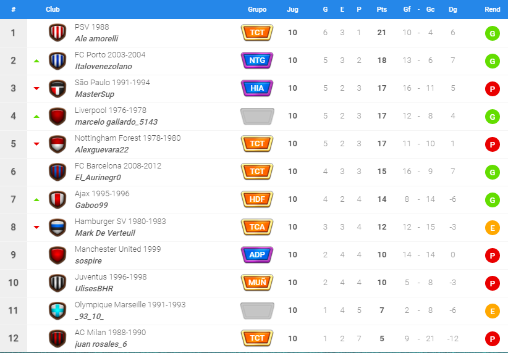Click the Olympique Marseille cross shield icon

57,310
